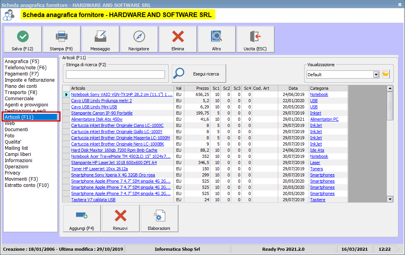The width and height of the screenshot is (405, 255).
Task: Run search with Esegui ricerca button
Action: click(x=199, y=74)
